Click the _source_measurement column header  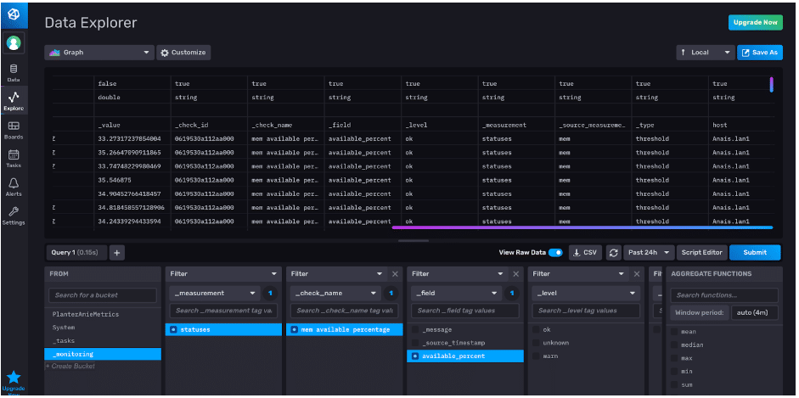tap(592, 125)
